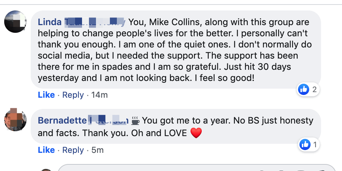Screen dimensions: 342x171
Task: Click the 5m timestamp under Bernadette's comment
Action: click(x=97, y=150)
